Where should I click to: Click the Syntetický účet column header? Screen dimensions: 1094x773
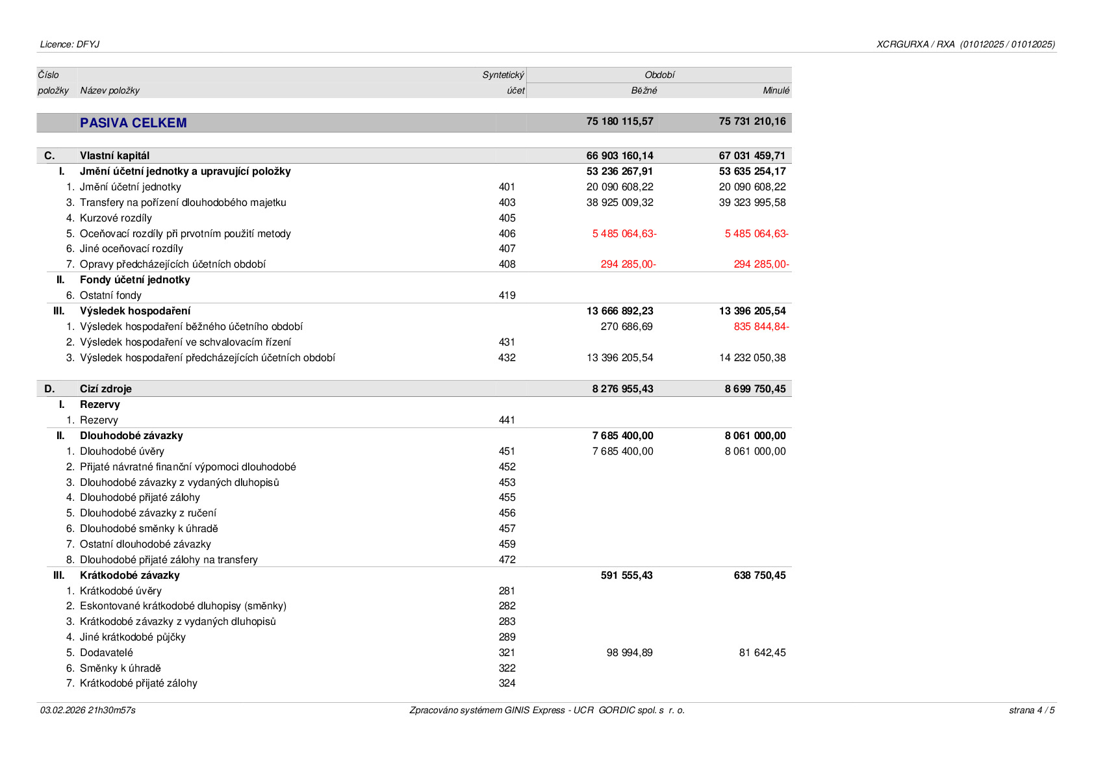point(503,83)
